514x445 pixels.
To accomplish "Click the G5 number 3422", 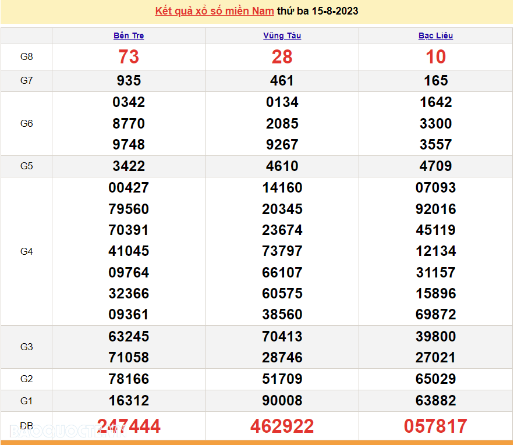I will click(x=129, y=166).
